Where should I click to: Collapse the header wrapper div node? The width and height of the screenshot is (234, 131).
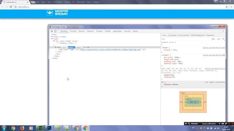pos(56,47)
